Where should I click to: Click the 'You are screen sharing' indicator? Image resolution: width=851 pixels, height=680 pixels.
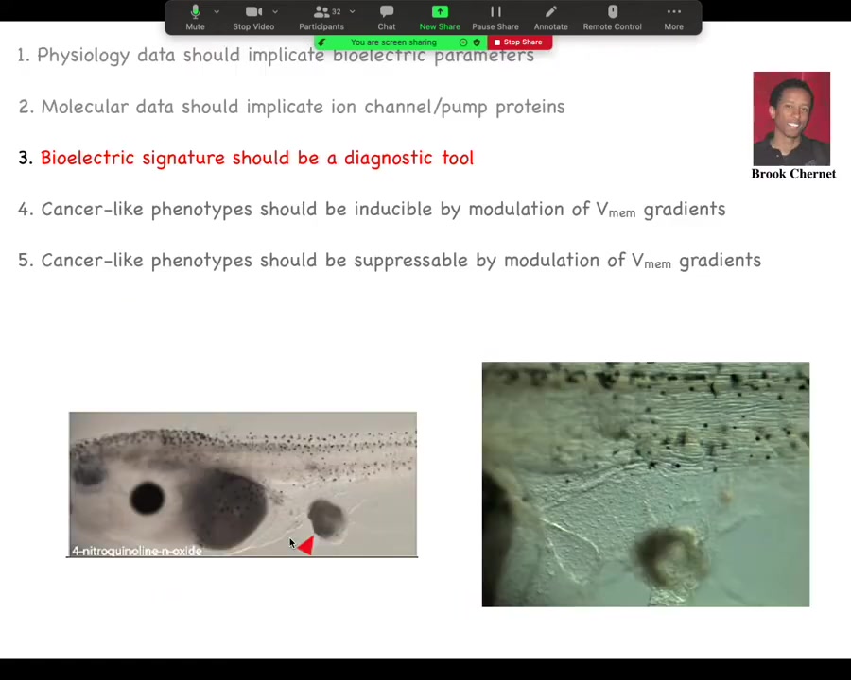click(392, 42)
